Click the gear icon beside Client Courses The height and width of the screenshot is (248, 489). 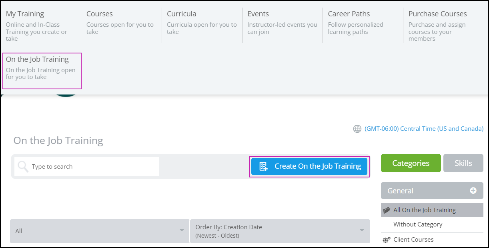387,240
